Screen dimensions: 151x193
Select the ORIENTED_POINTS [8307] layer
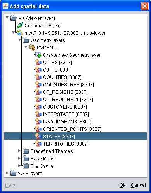pyautogui.click(x=72, y=129)
